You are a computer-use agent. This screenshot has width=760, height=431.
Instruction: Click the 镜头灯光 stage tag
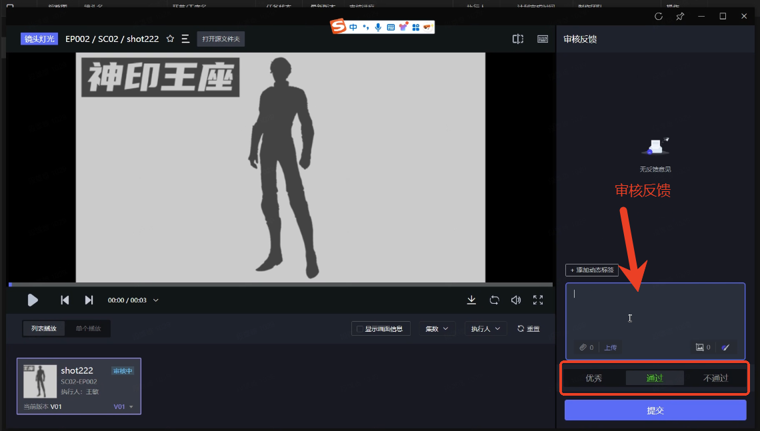[x=39, y=39]
